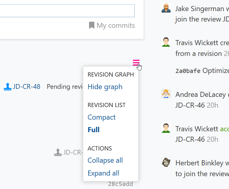Open commit 2a0bafe
The width and height of the screenshot is (229, 189).
point(188,71)
